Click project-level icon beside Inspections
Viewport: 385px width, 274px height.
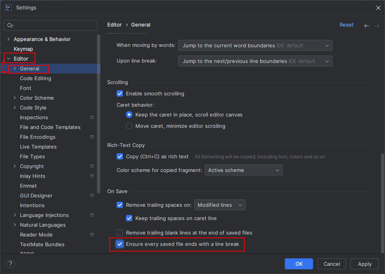[x=92, y=117]
